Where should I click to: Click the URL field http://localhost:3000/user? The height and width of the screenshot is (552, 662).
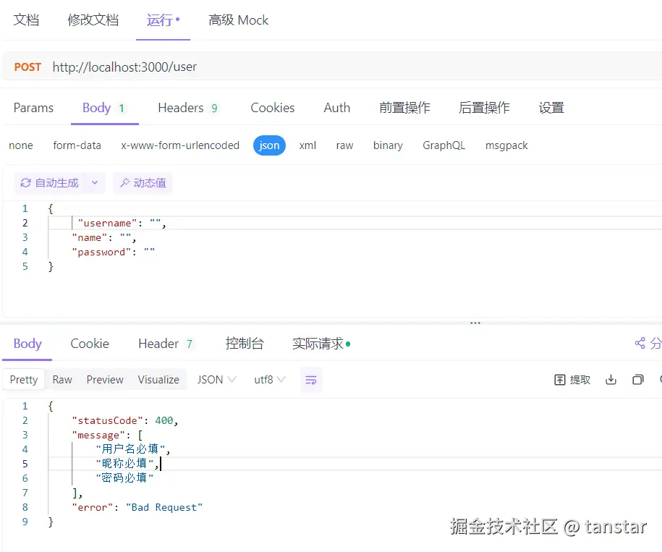click(x=124, y=67)
